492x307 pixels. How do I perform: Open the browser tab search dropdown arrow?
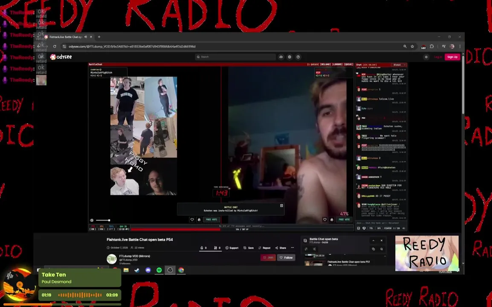[x=38, y=37]
